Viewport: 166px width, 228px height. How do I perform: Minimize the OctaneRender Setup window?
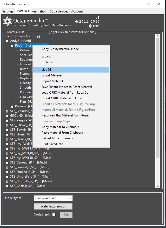(x=136, y=4)
